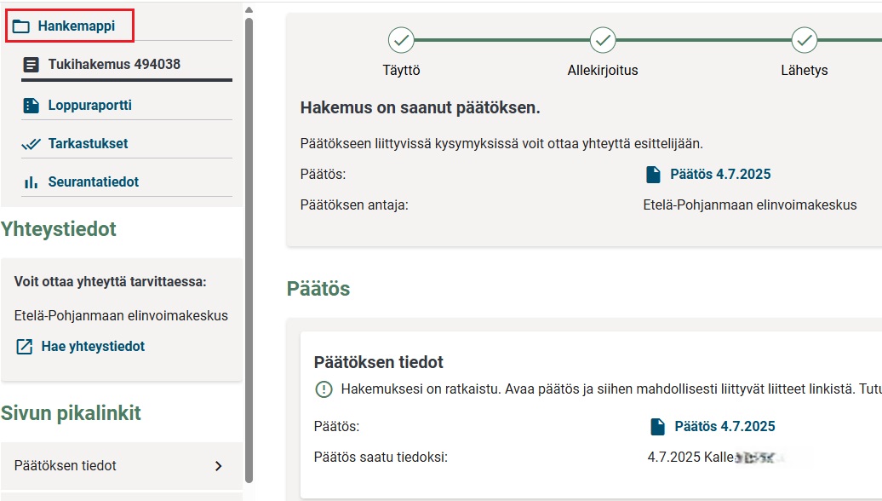
Task: Open Päätös 4.7.2025 link in the top status panel
Action: click(720, 175)
